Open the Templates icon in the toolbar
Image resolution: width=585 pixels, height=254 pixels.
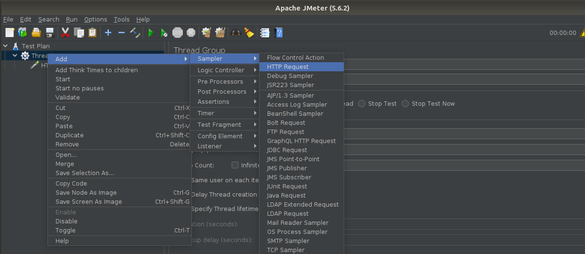22,33
